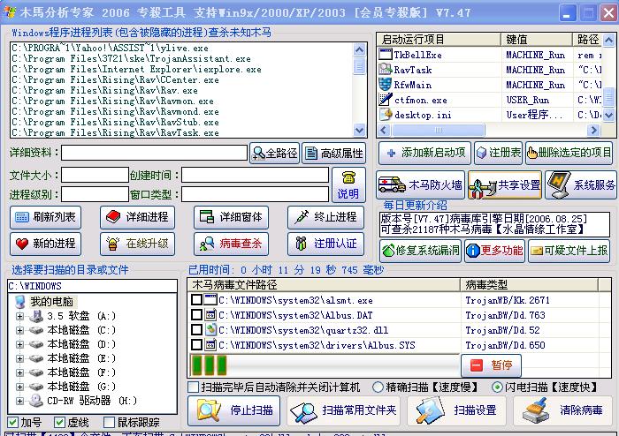The height and width of the screenshot is (436, 619).
Task: Click the 键值 column header
Action: (x=537, y=40)
